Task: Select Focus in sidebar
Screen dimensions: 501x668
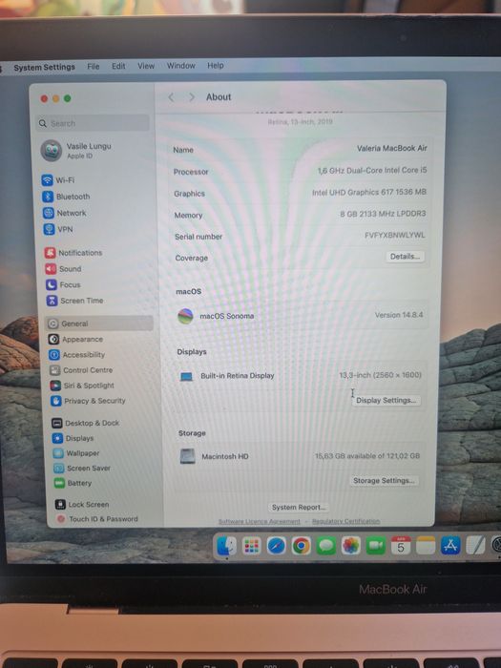Action: (63, 284)
